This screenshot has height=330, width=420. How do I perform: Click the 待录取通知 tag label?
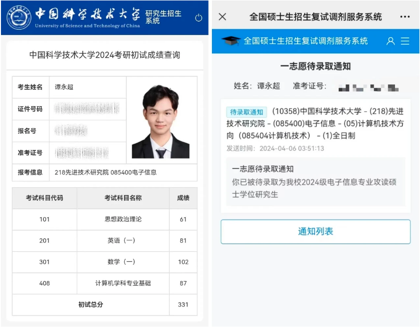247,112
